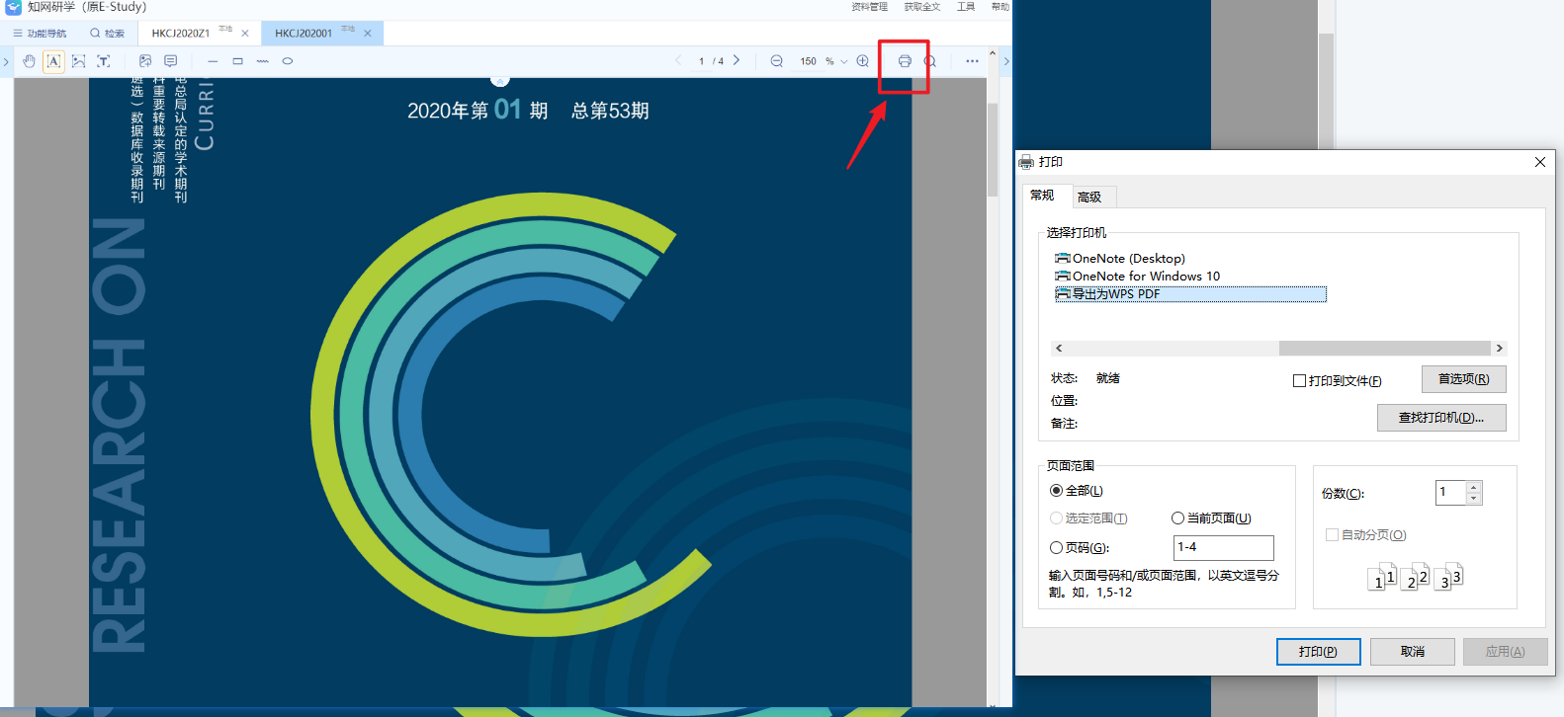Expand the right side panel arrow

[1006, 61]
